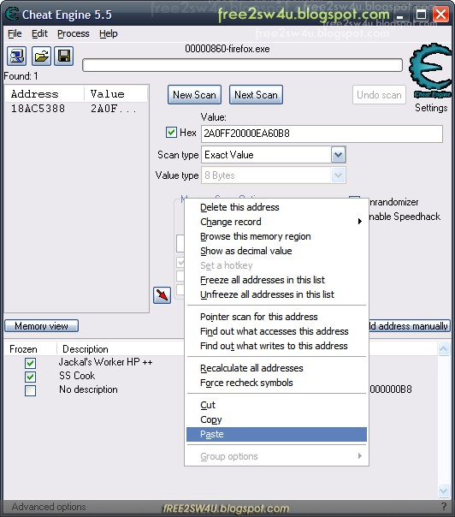Viewport: 455px width, 517px height.
Task: Click the address table scroll down arrow
Action: [x=444, y=490]
